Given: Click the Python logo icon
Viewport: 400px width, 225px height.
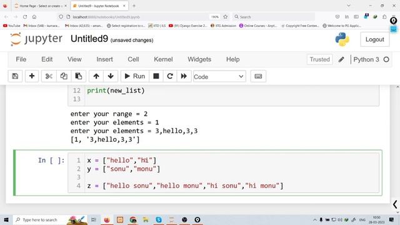Looking at the screenshot, I should 342,39.
